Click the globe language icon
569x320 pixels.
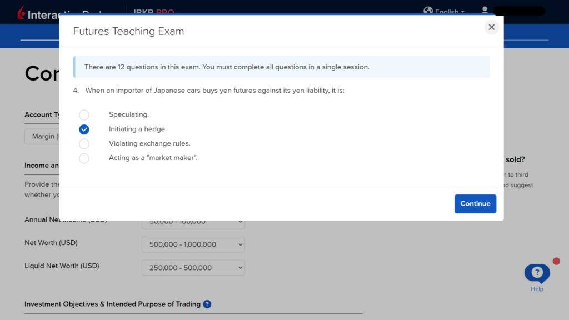point(428,10)
